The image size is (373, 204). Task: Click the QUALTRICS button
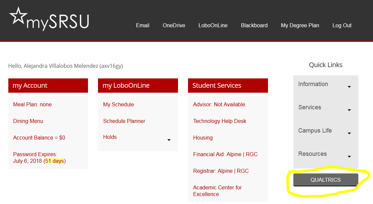[326, 180]
